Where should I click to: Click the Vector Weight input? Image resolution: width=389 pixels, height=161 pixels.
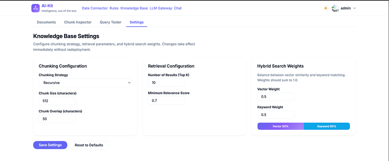pos(276,97)
